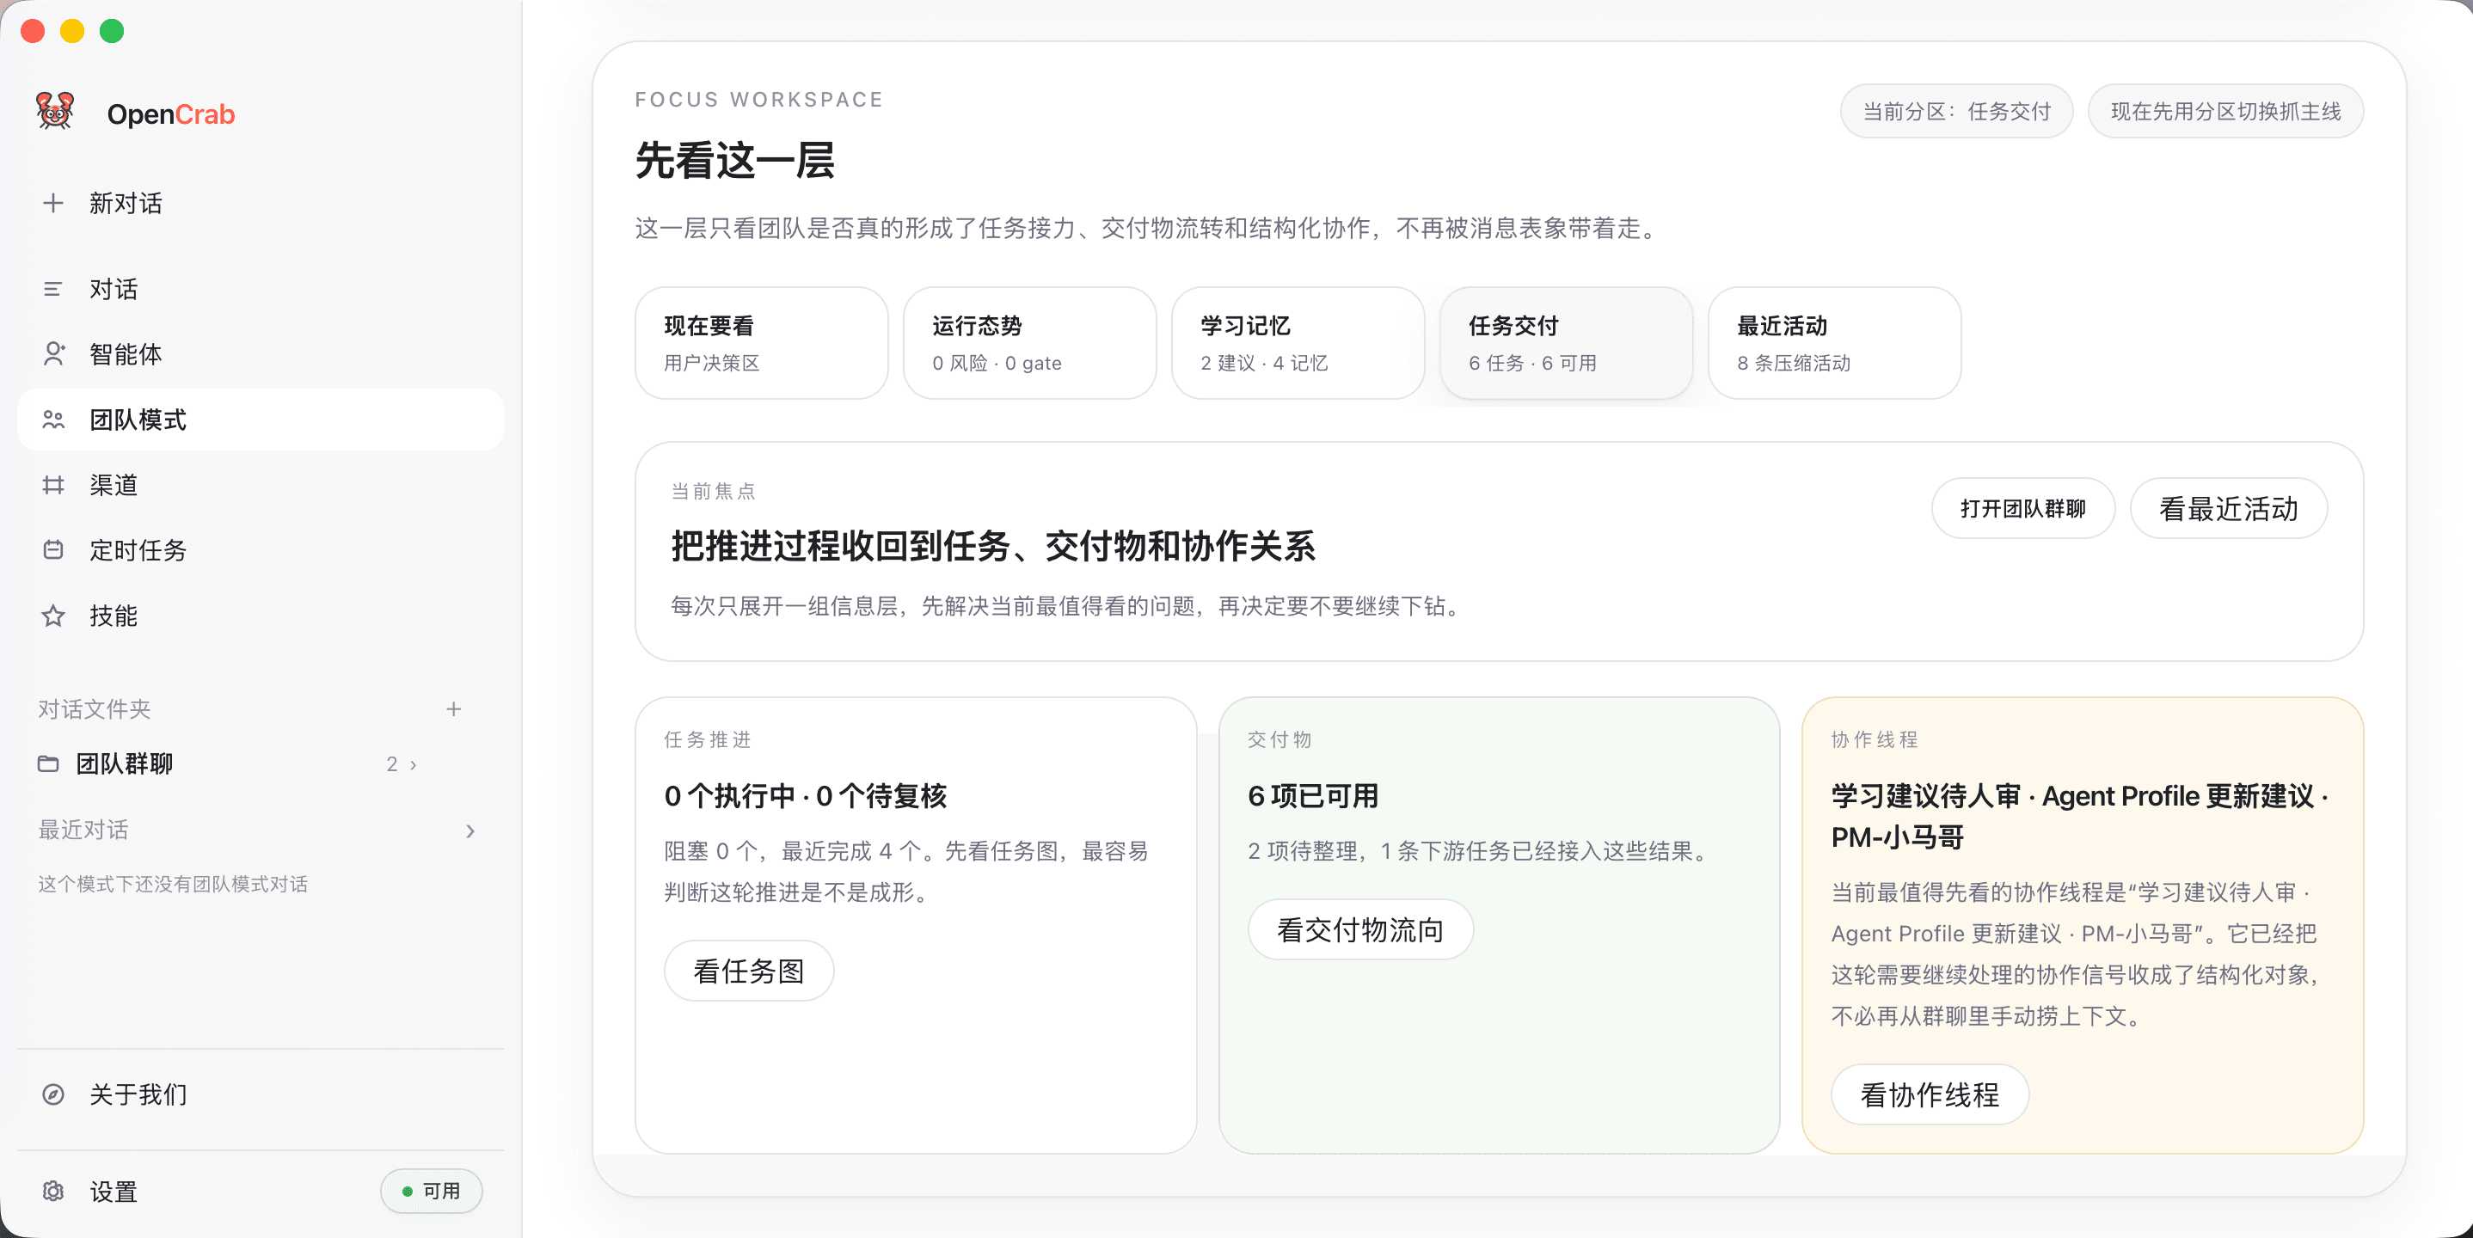
Task: Add a folder with the 对话文件夹 plus
Action: pos(454,709)
